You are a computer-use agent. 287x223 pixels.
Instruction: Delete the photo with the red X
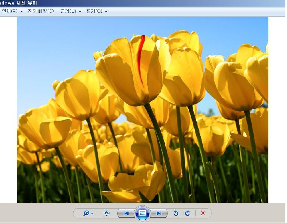point(203,213)
